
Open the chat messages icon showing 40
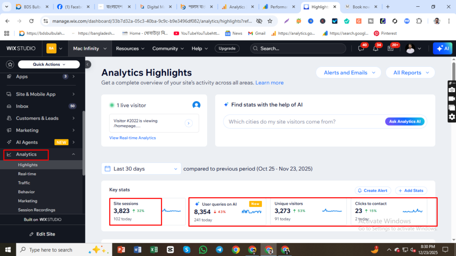(x=361, y=49)
